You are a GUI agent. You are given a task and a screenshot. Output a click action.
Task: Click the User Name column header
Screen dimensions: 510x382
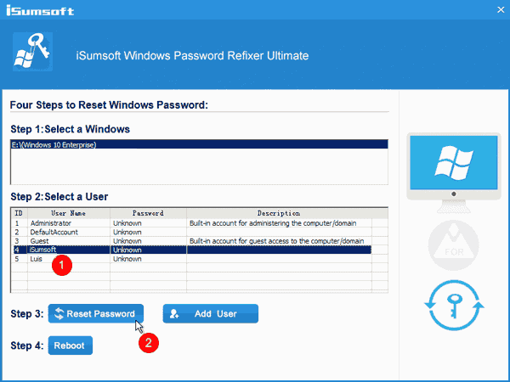69,213
